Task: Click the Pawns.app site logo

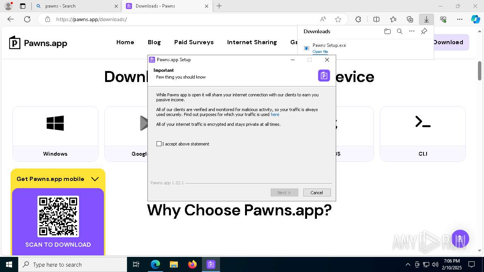Action: [x=38, y=43]
